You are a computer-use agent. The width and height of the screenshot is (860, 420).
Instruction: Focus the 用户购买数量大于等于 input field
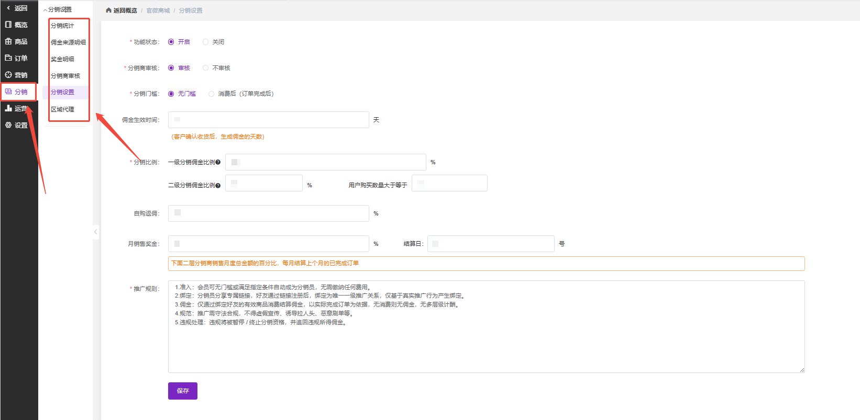[x=449, y=183]
